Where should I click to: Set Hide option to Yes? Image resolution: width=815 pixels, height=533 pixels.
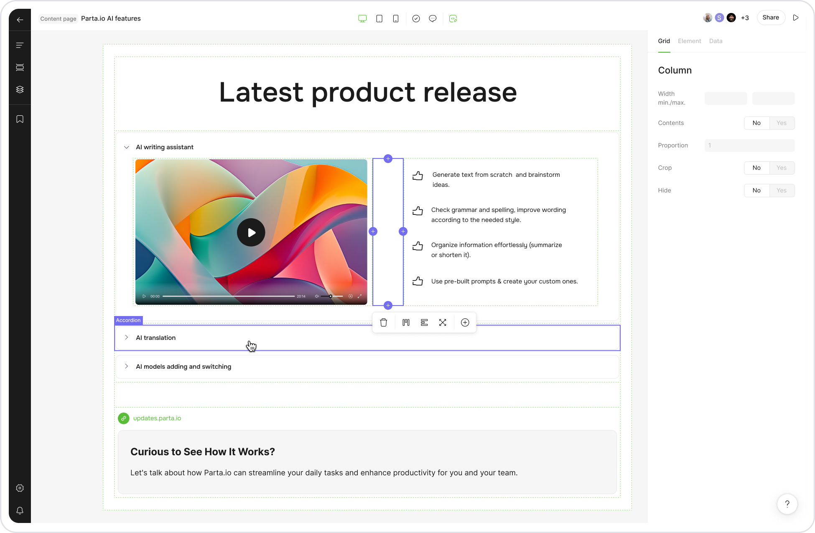781,190
